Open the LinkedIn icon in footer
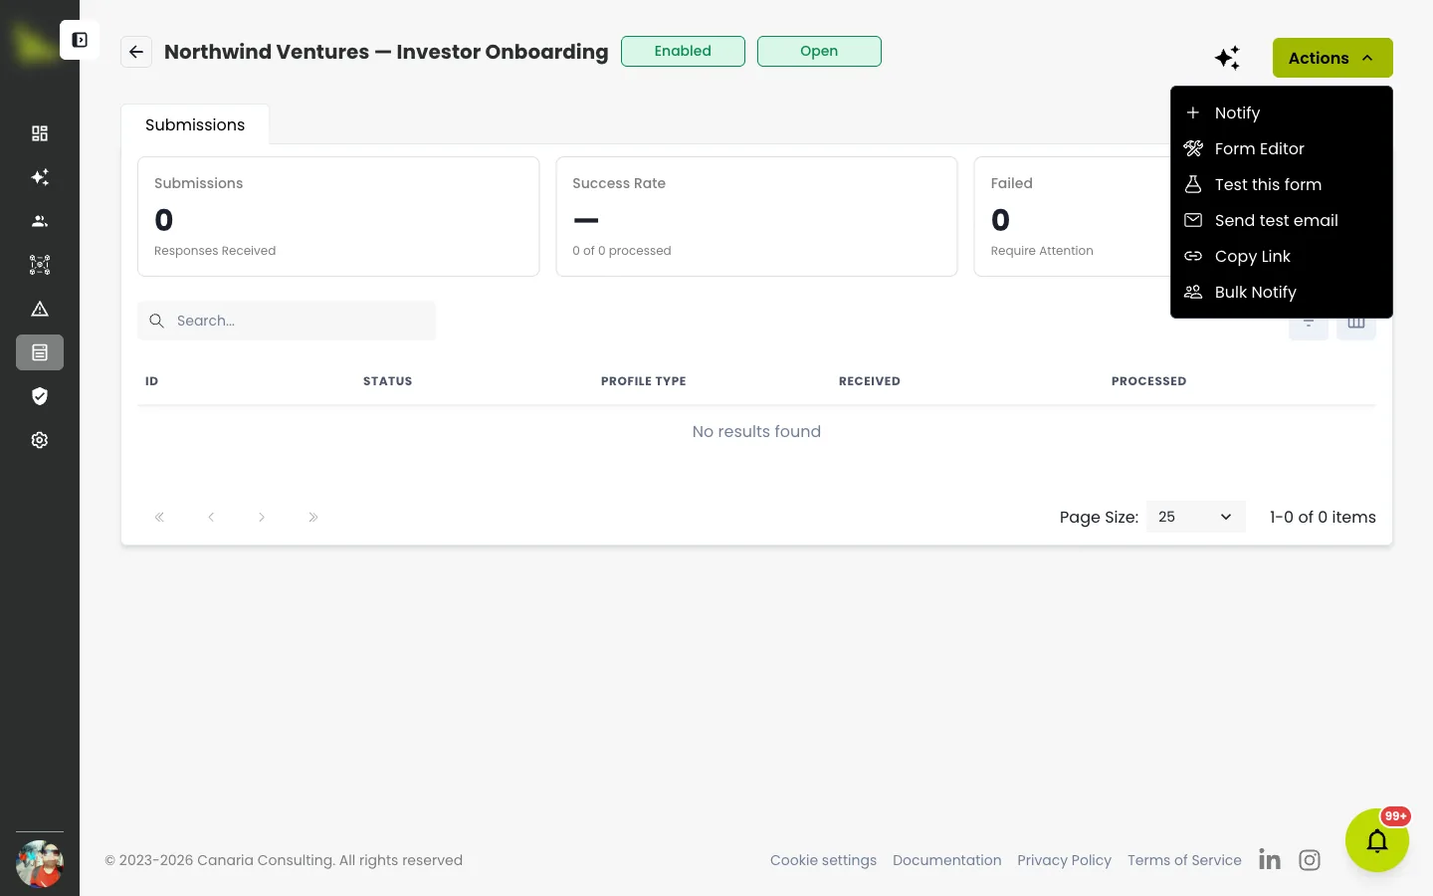Image resolution: width=1433 pixels, height=896 pixels. 1270,859
